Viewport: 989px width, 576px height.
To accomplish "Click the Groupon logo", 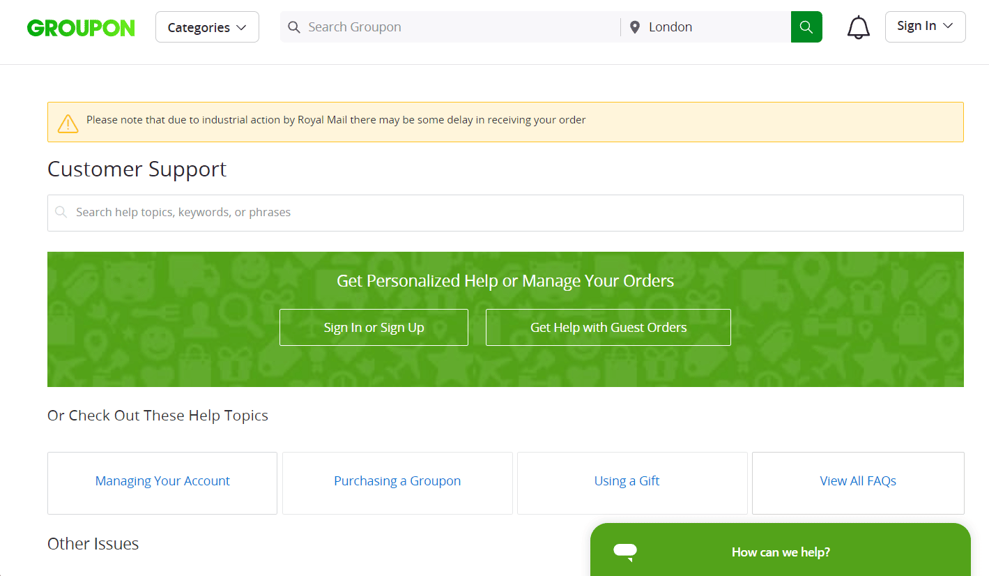I will point(81,27).
